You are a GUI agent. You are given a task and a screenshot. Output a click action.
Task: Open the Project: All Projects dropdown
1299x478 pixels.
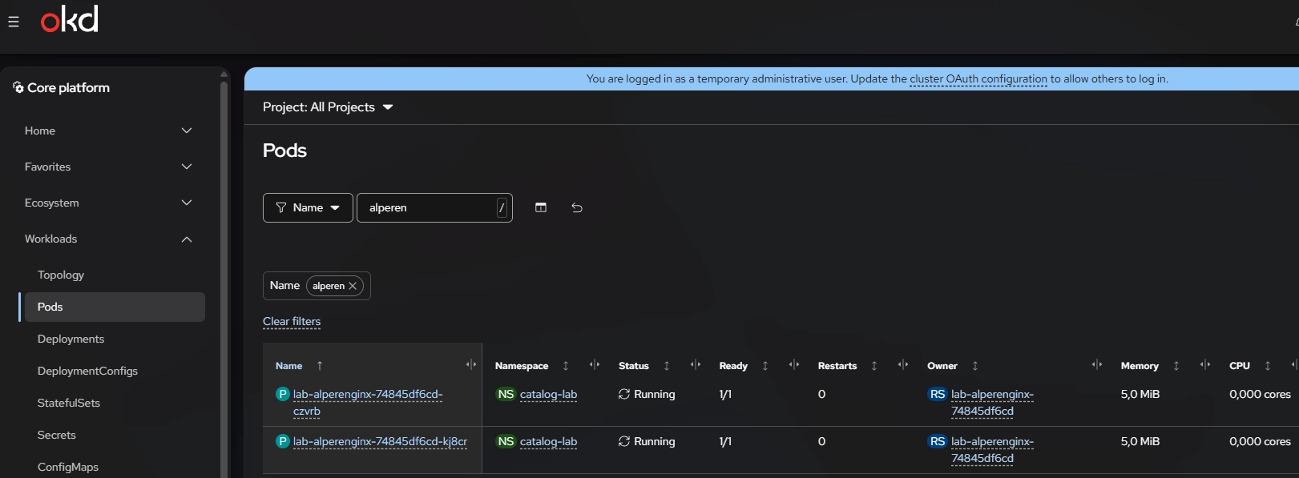328,107
